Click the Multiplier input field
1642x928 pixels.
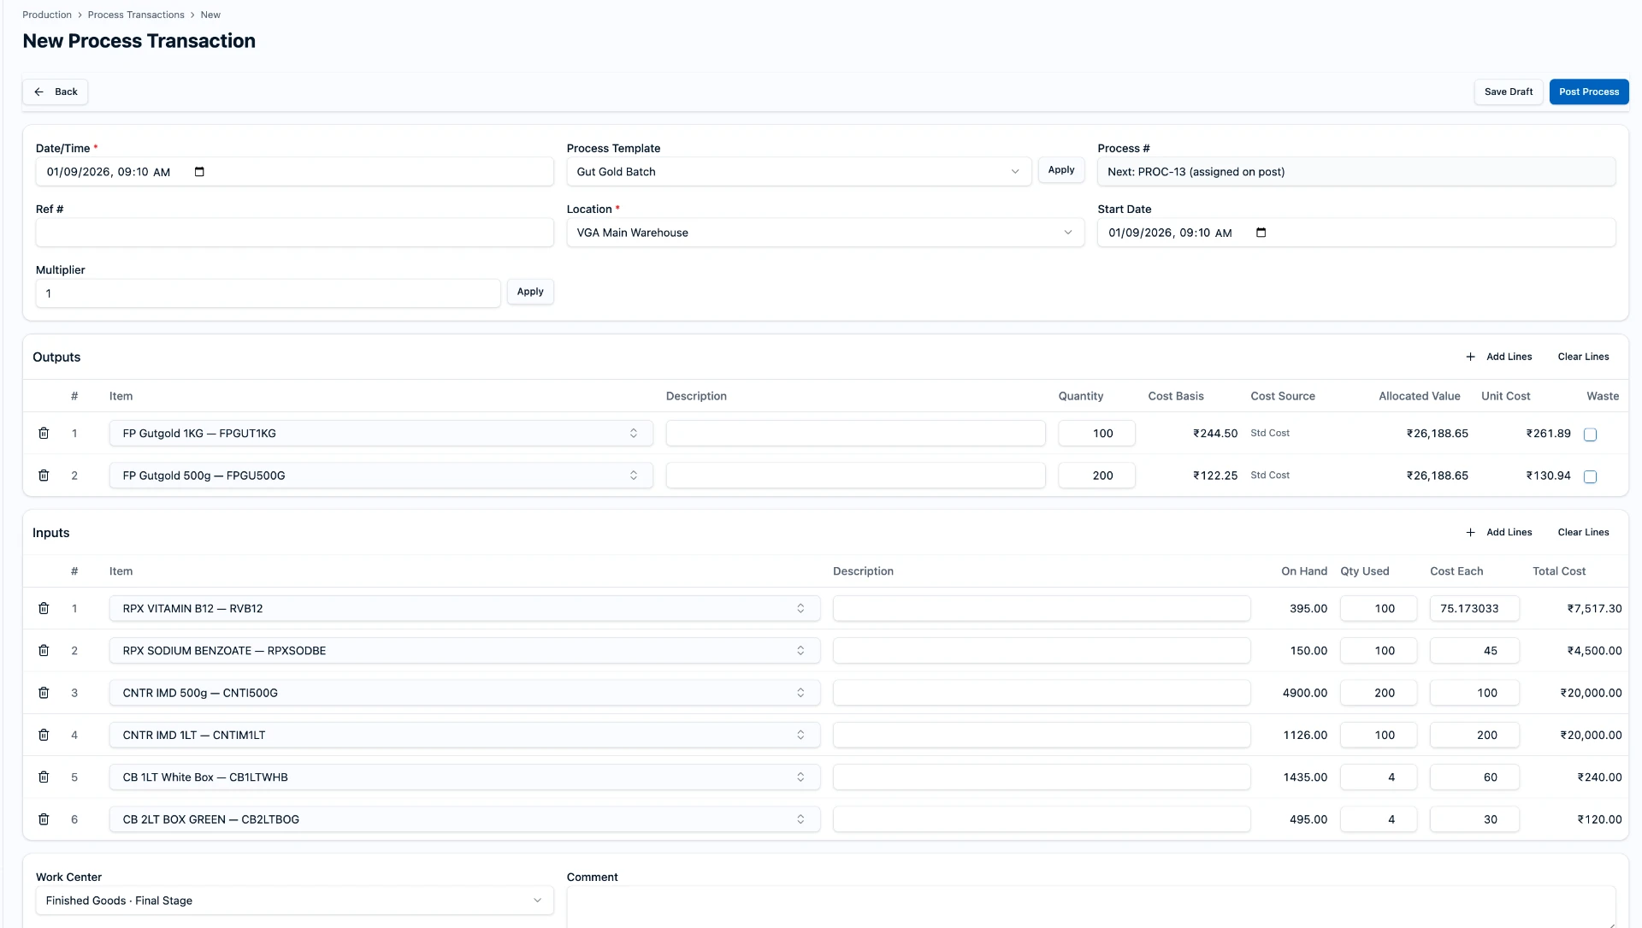click(268, 293)
